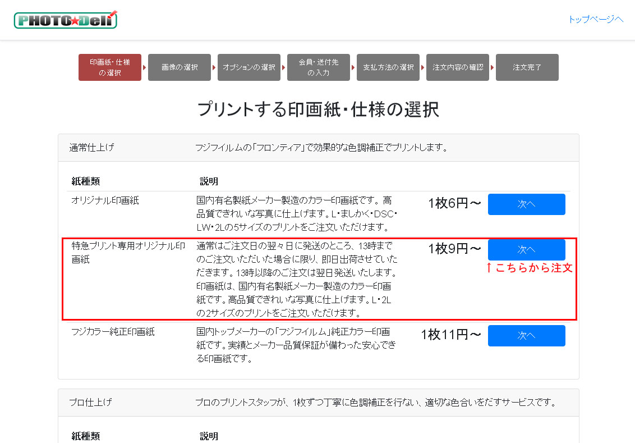Open the 会員・送付先の入力 step
This screenshot has height=443, width=635.
pyautogui.click(x=319, y=67)
